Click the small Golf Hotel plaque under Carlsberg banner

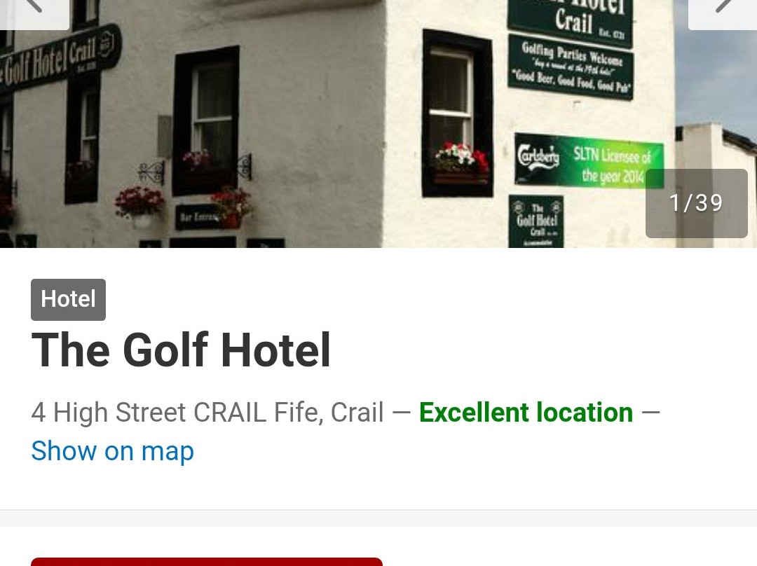coord(536,221)
